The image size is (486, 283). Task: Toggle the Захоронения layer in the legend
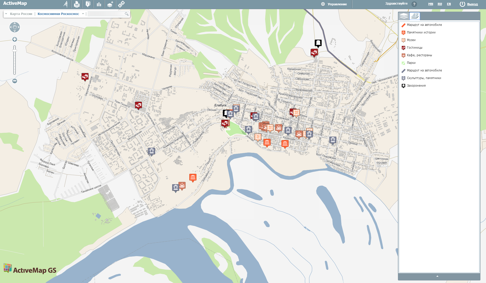click(x=416, y=86)
